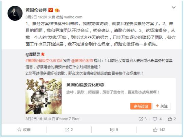Open the #黄国伦超级变化形态# hashtag topic
The width and height of the screenshot is (184, 139).
tap(44, 61)
